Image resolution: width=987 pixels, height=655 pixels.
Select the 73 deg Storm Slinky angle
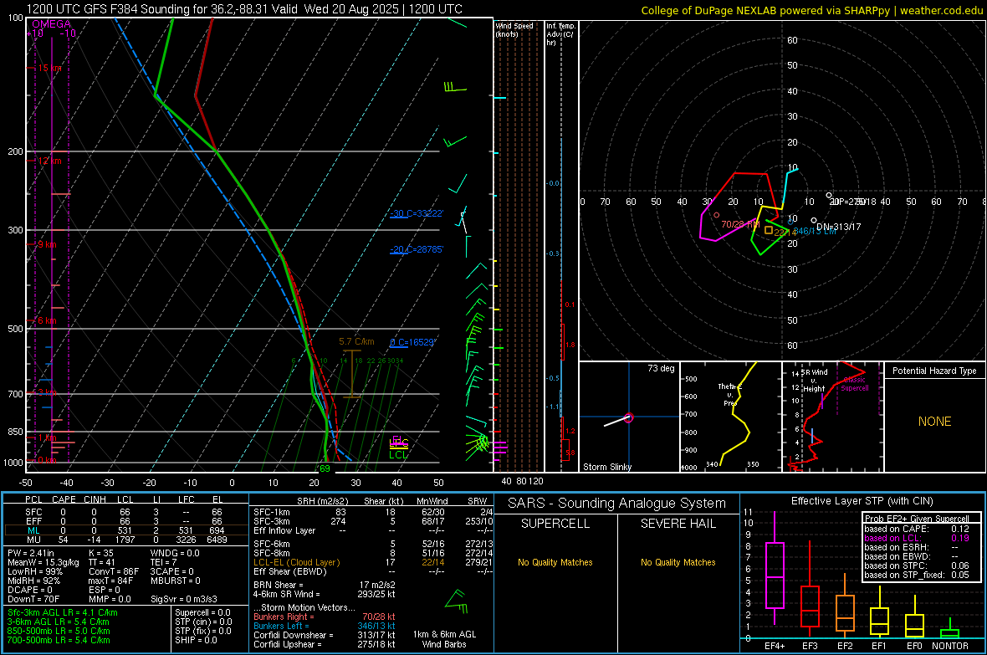661,368
